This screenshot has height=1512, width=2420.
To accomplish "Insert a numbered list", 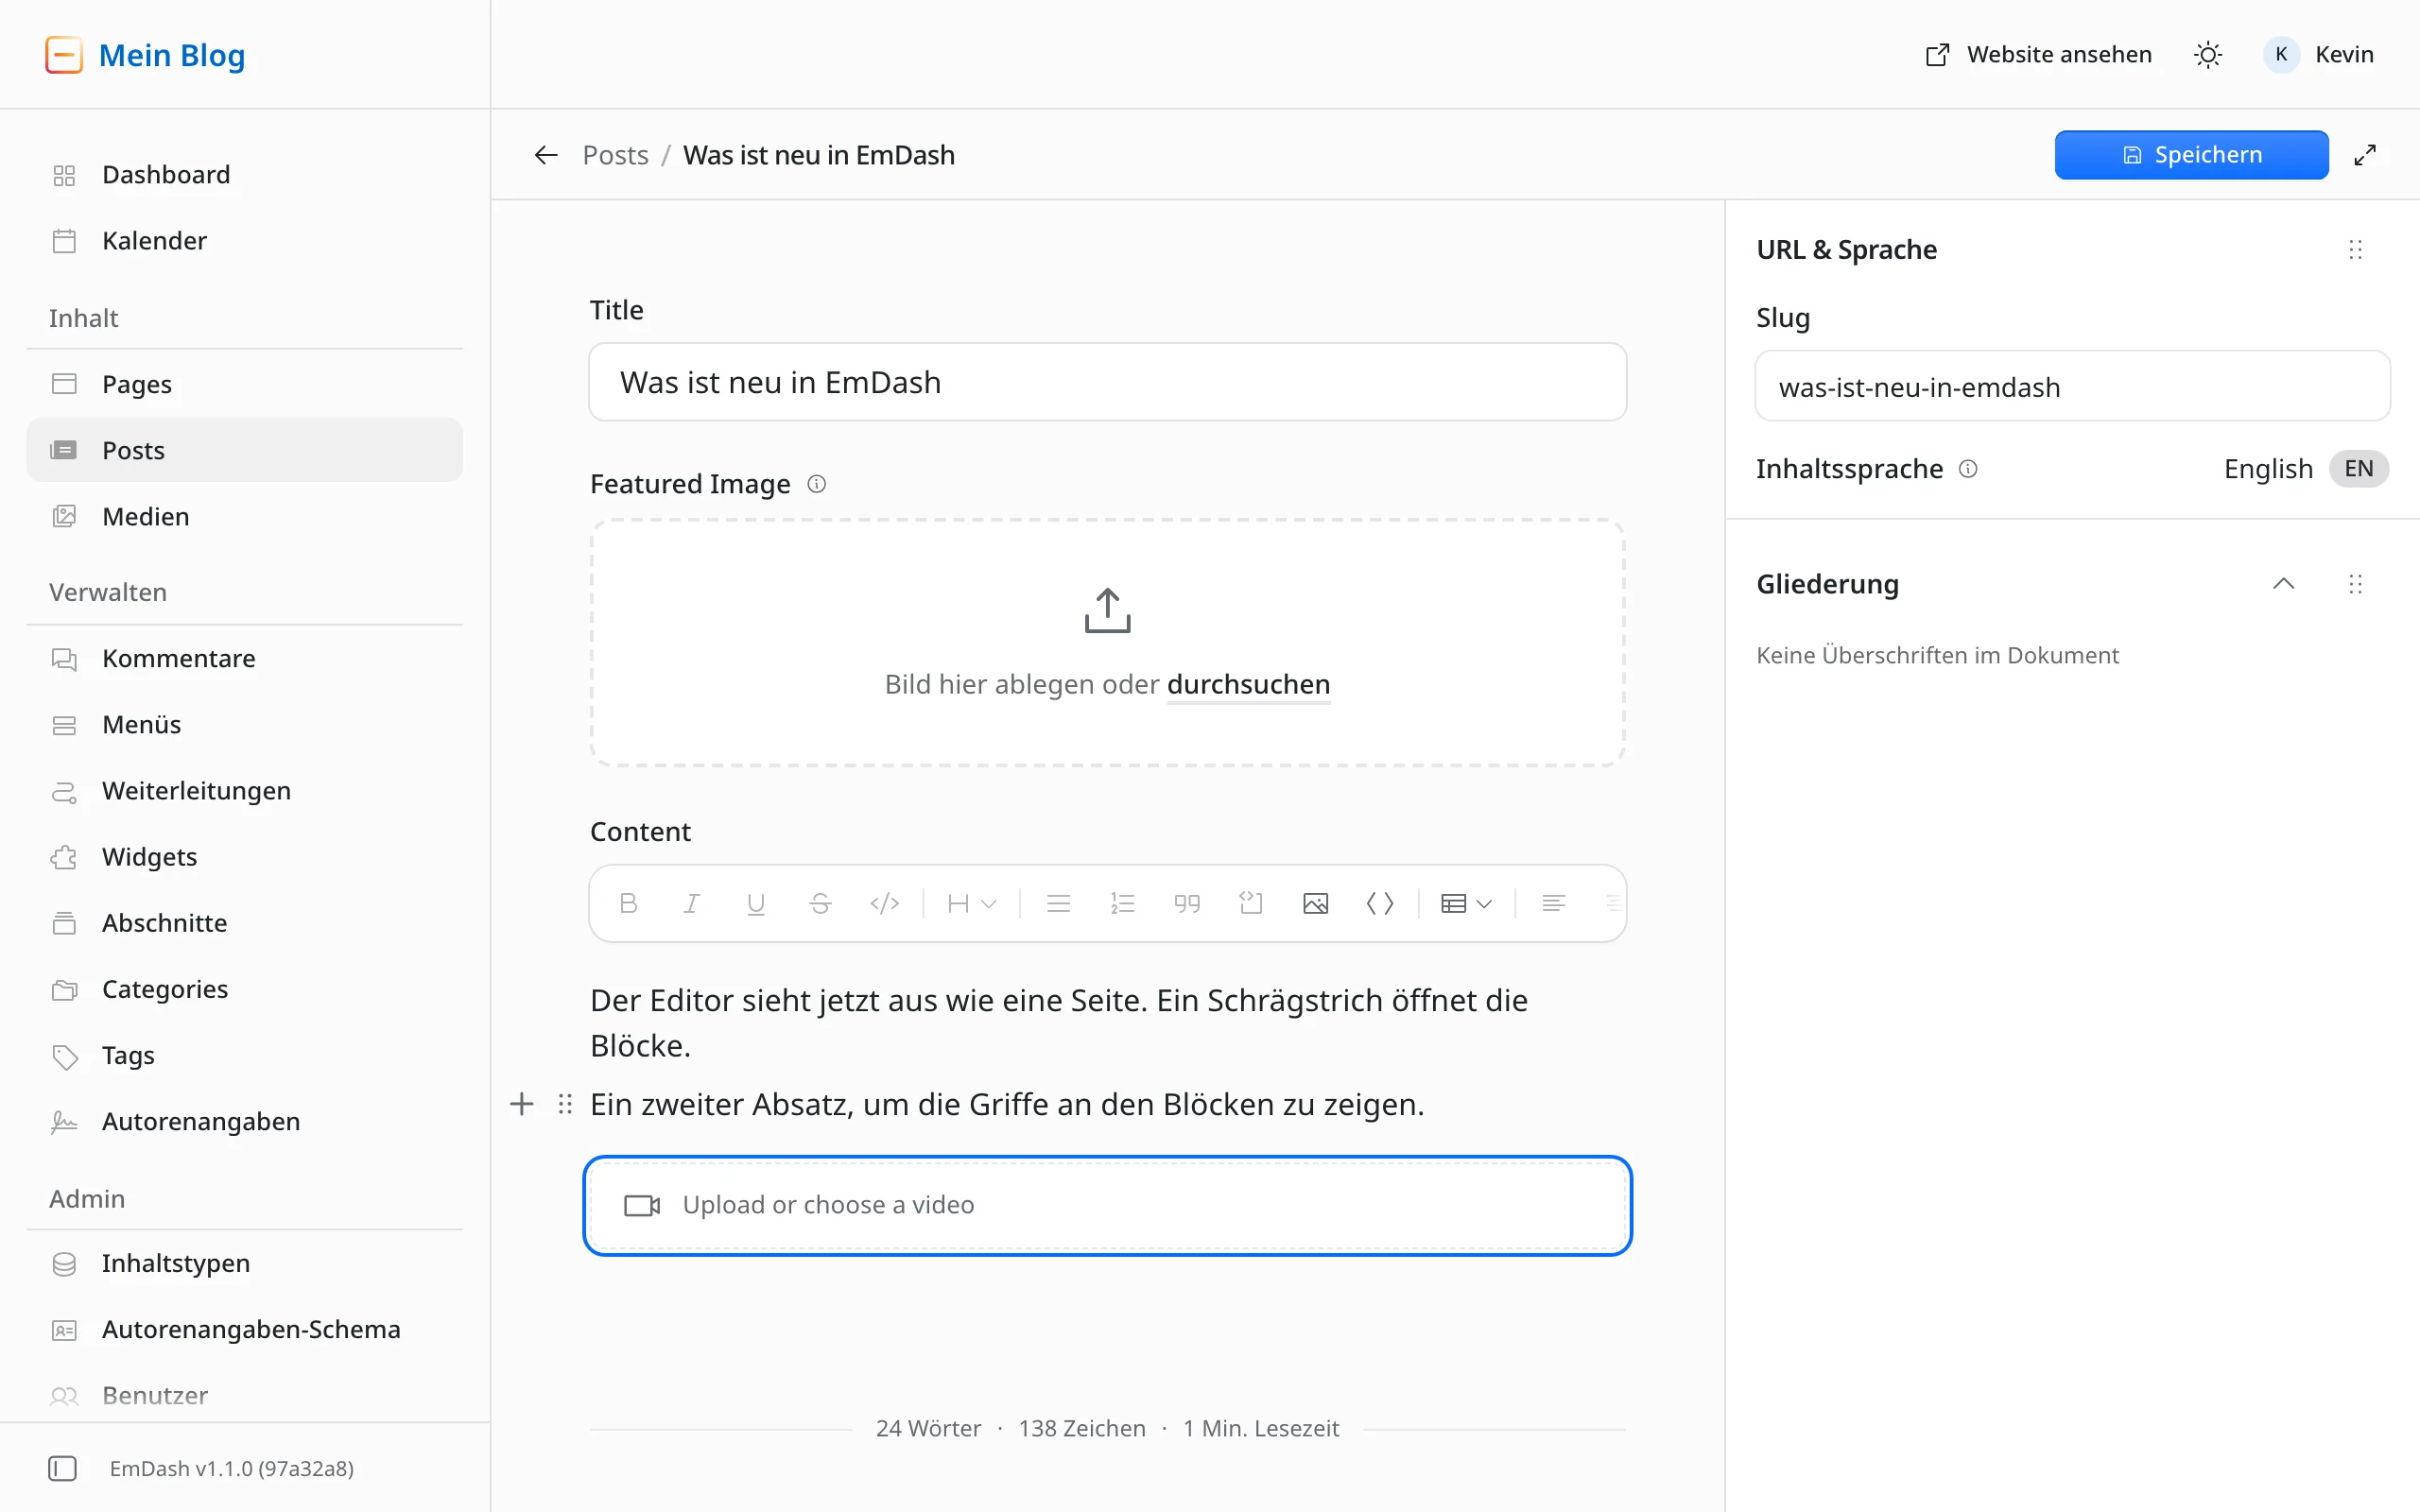I will [x=1122, y=904].
